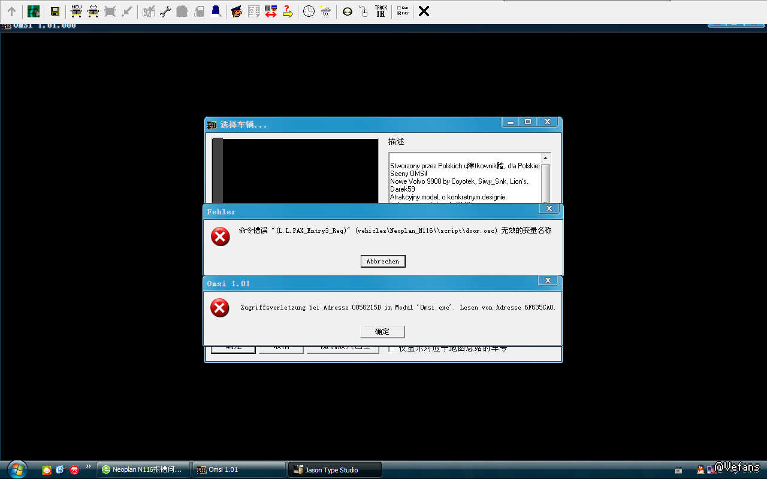
Task: Click the description box scrollbar thumb
Action: (546, 183)
